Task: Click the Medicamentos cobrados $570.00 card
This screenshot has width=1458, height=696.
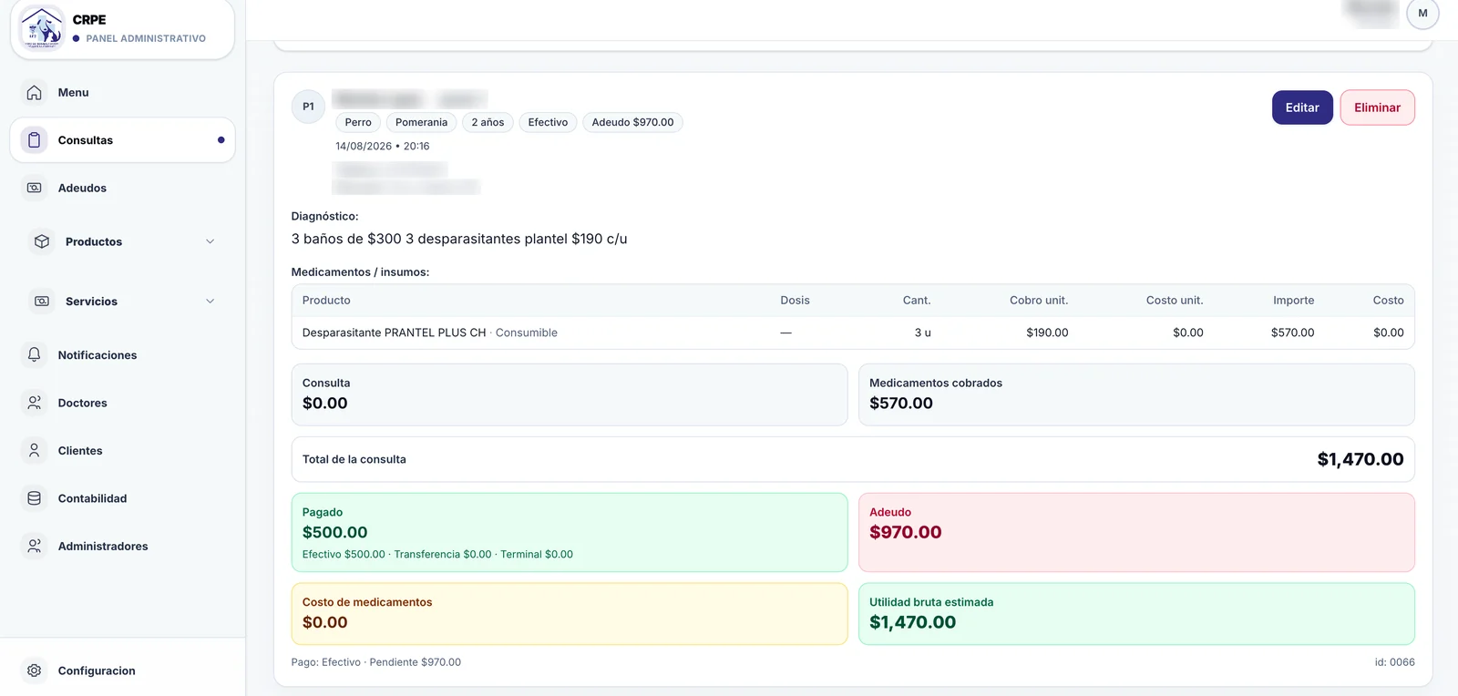Action: tap(1136, 394)
